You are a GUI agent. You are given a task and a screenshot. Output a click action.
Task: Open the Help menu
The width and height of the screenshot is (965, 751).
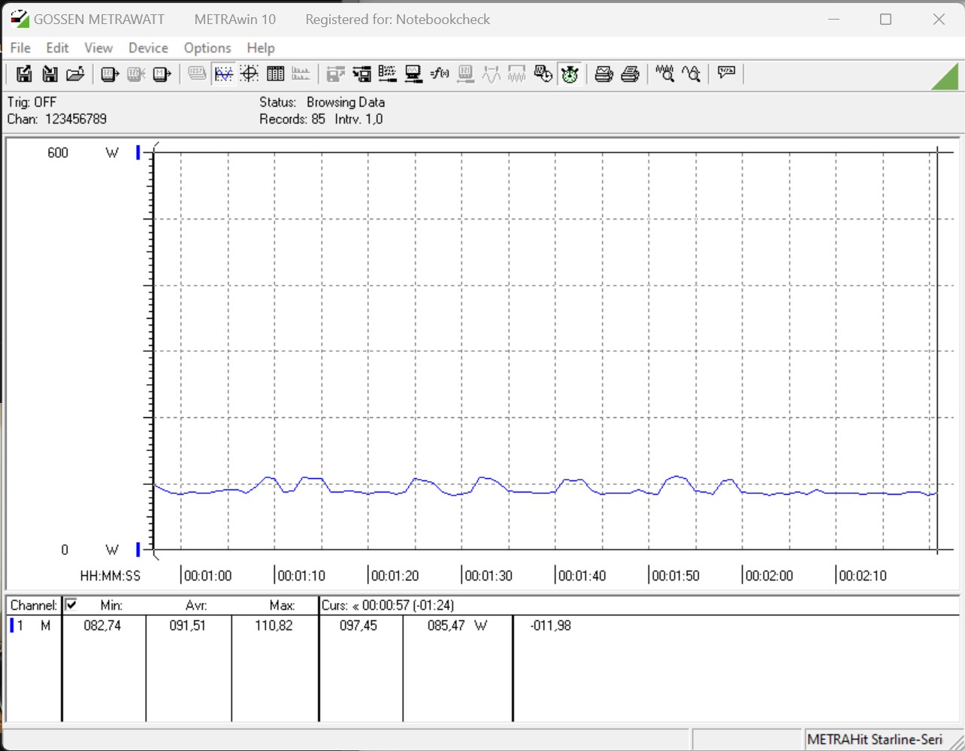pos(261,47)
